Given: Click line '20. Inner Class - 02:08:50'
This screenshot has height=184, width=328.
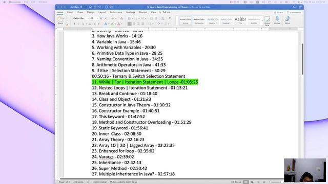Looking at the screenshot, I should click(116, 134).
